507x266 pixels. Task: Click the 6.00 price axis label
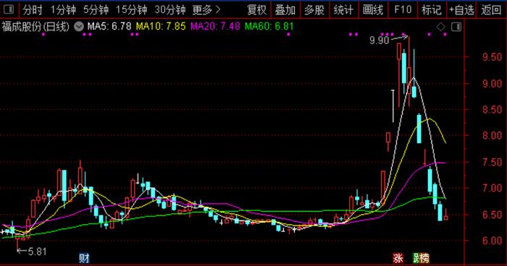492,241
